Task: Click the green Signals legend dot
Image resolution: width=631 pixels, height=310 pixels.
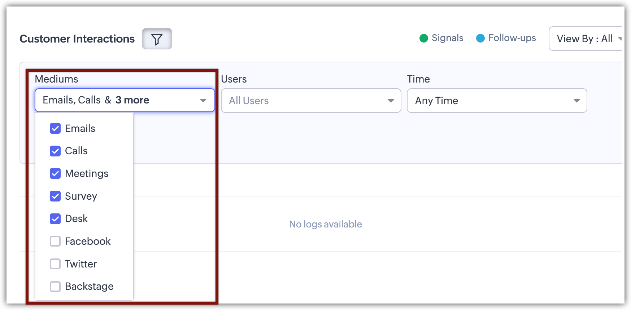Action: (423, 38)
